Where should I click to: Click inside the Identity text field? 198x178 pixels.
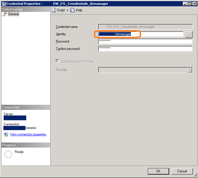[161, 34]
